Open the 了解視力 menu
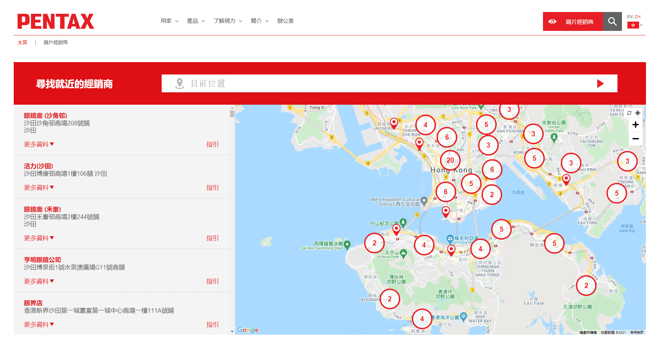This screenshot has height=347, width=659. point(228,21)
